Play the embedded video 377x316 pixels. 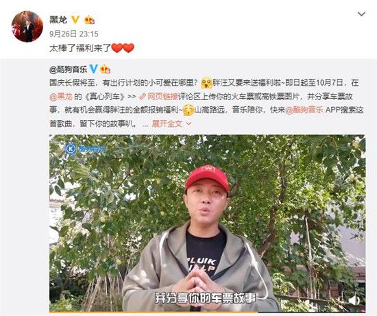tap(207, 223)
